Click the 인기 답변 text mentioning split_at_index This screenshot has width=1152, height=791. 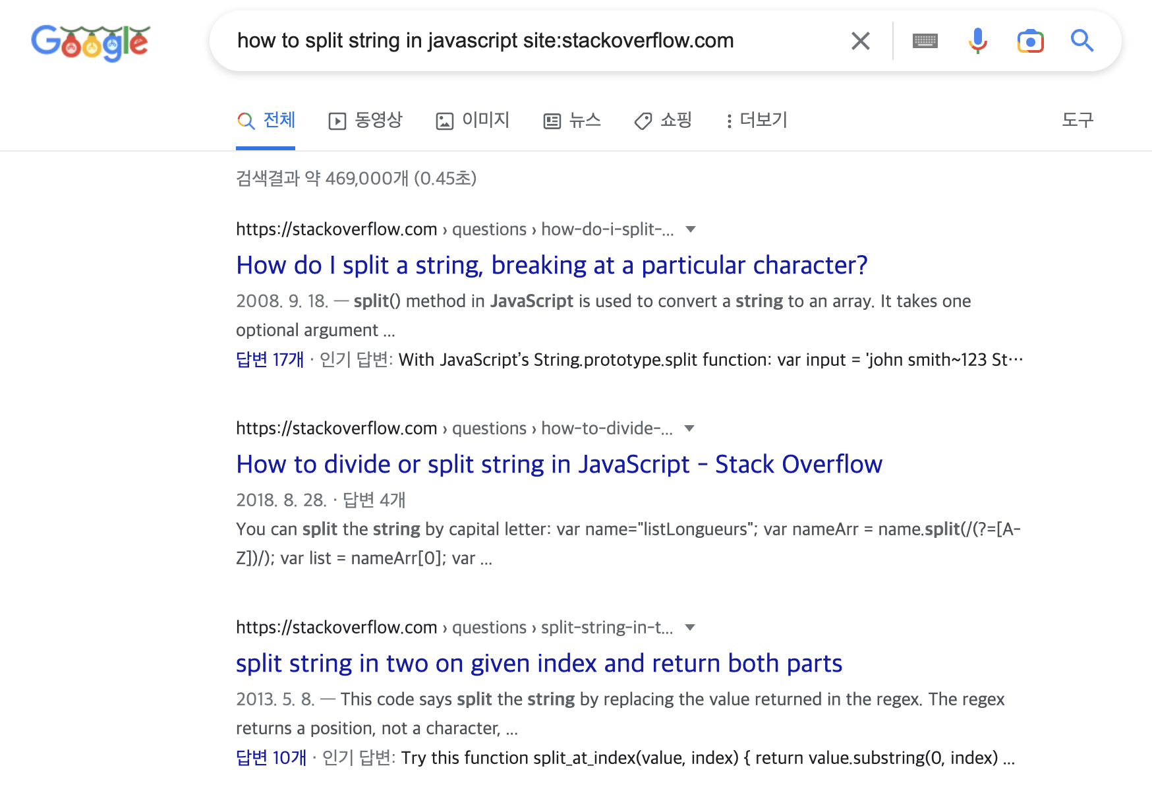coord(668,758)
